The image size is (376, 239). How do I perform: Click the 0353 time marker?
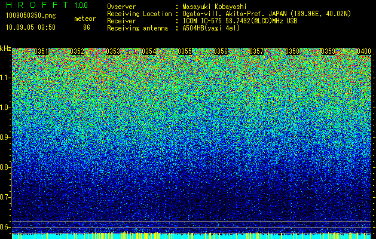click(x=113, y=51)
